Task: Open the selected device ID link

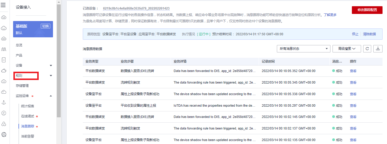Action: coord(136,8)
